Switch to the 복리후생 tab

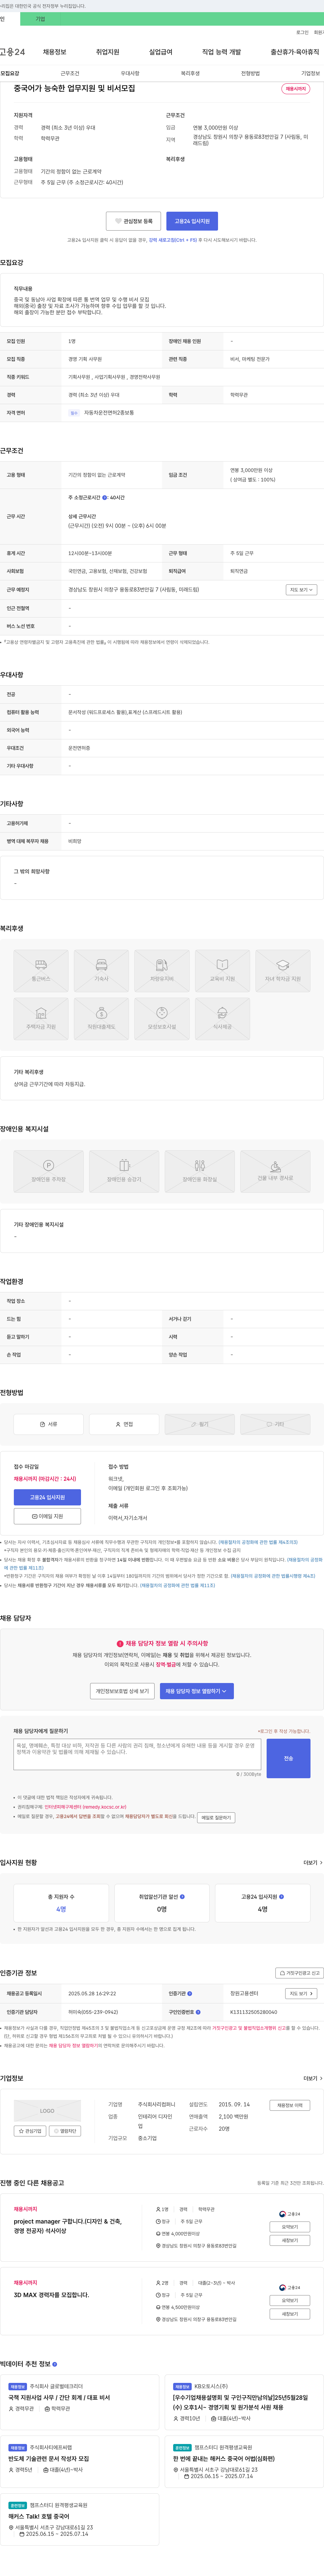pyautogui.click(x=190, y=73)
